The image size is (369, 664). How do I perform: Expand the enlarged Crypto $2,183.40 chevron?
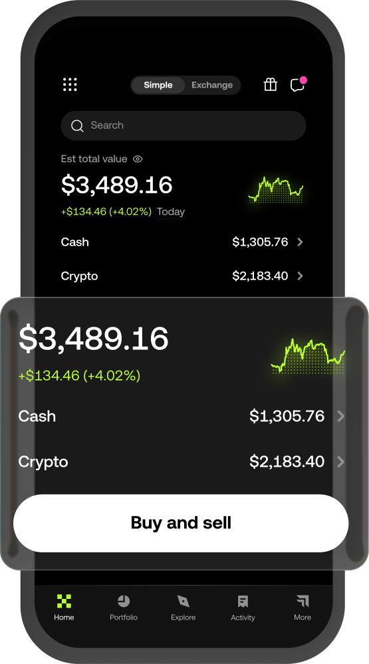coord(340,461)
